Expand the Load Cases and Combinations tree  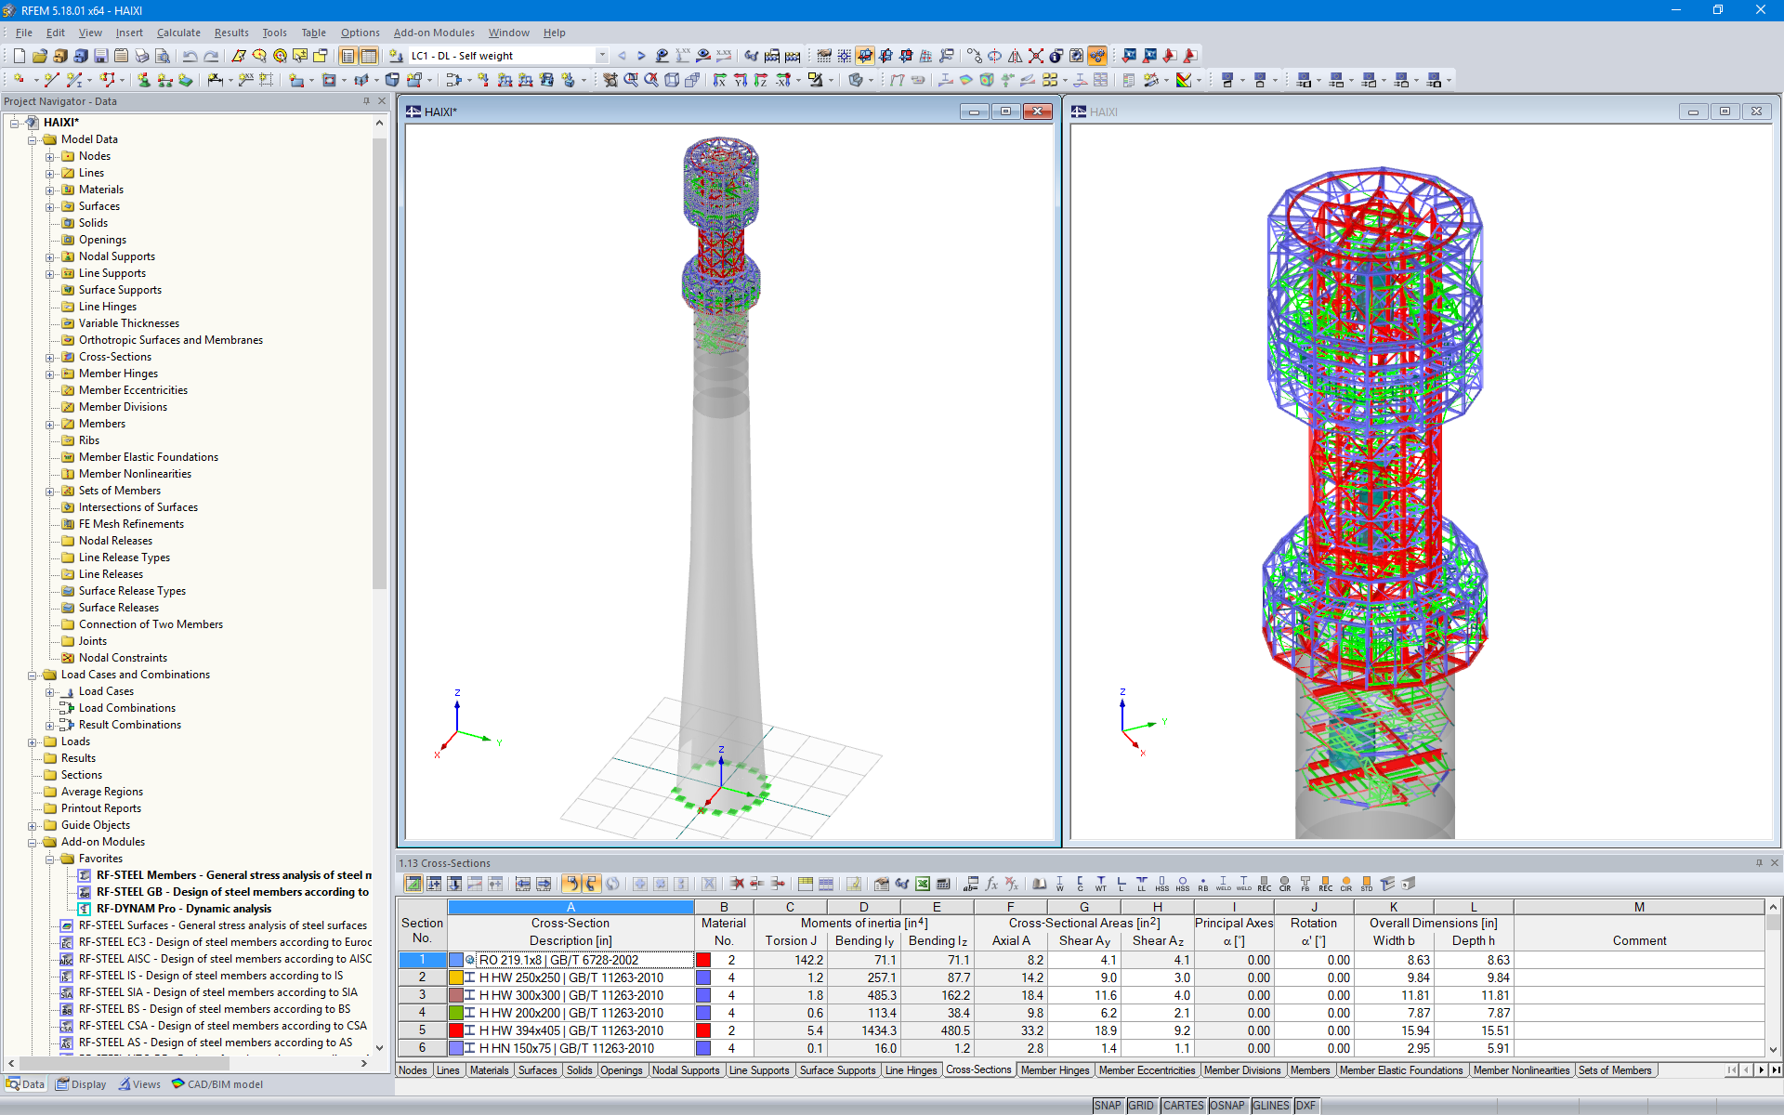[28, 673]
